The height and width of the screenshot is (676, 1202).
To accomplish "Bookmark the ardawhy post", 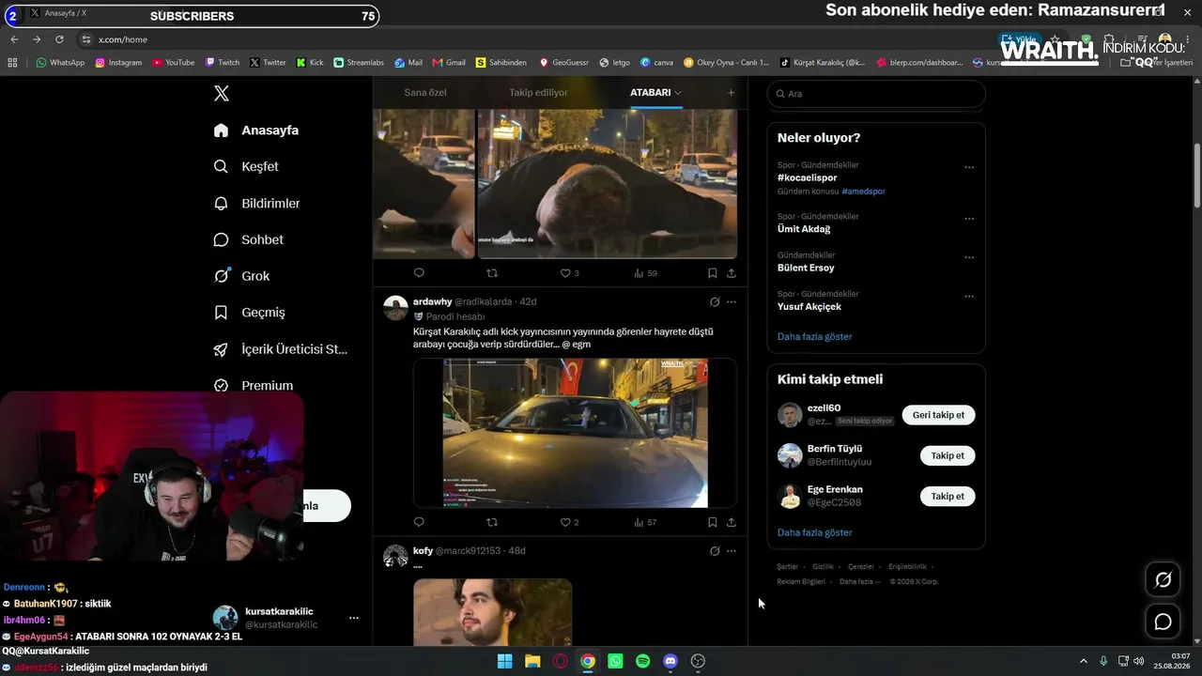I will click(712, 522).
